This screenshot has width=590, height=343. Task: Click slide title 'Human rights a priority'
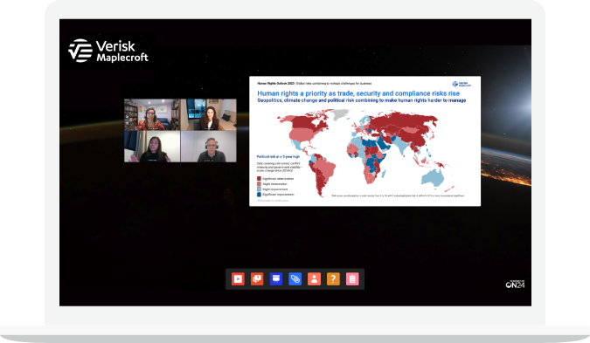[358, 93]
